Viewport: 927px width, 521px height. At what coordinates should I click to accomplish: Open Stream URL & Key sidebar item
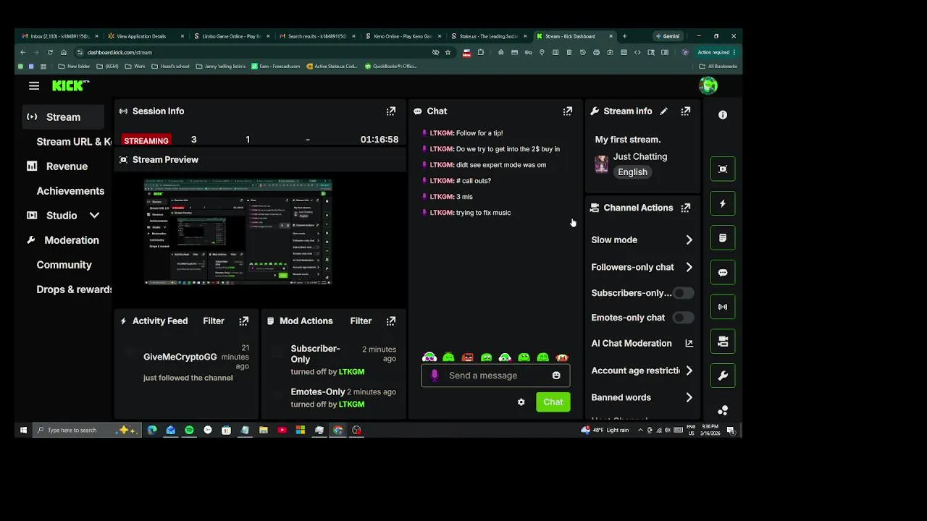[74, 142]
